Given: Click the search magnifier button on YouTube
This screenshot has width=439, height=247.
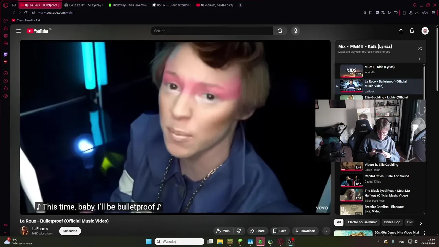Looking at the screenshot, I should pos(280,31).
